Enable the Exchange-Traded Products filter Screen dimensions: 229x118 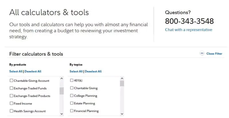coord(11,95)
